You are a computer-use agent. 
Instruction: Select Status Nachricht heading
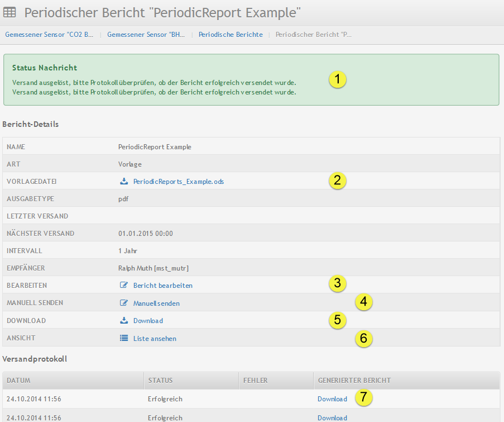pyautogui.click(x=44, y=68)
